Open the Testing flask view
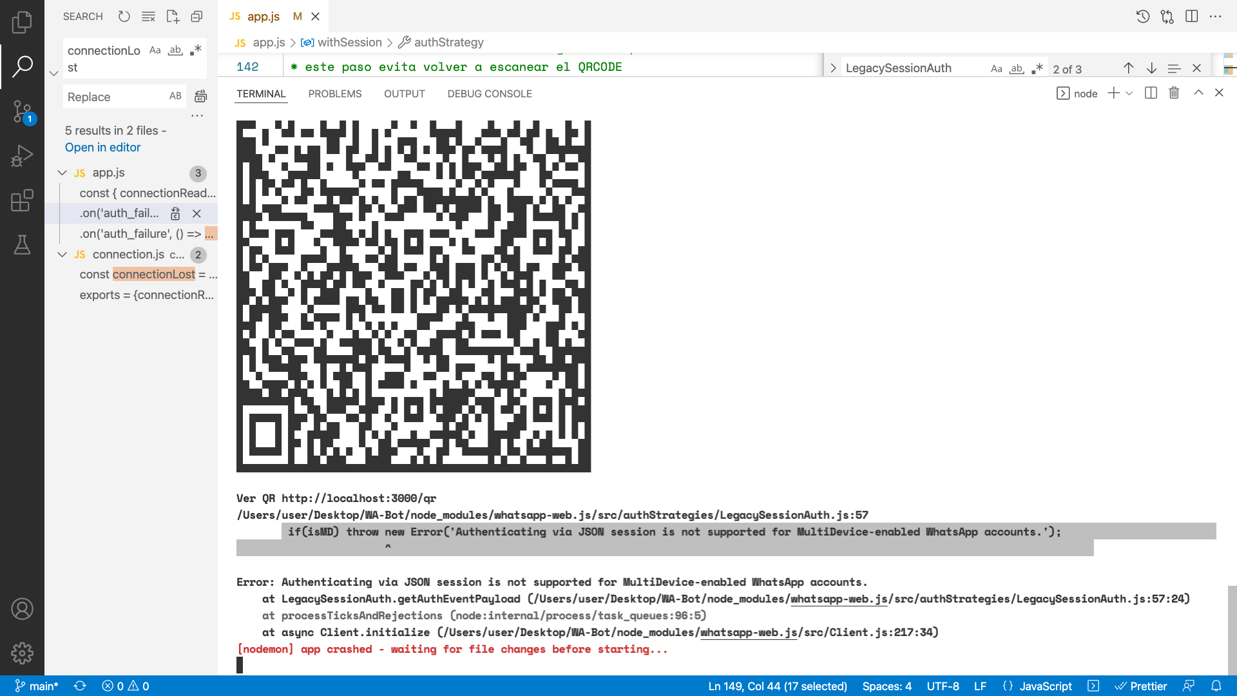The width and height of the screenshot is (1237, 696). click(22, 245)
